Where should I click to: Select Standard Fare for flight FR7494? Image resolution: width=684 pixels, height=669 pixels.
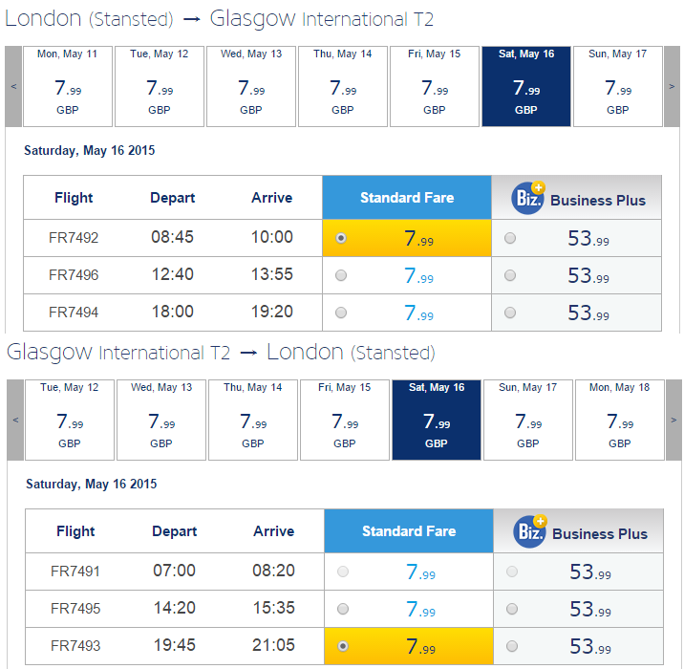(x=341, y=313)
